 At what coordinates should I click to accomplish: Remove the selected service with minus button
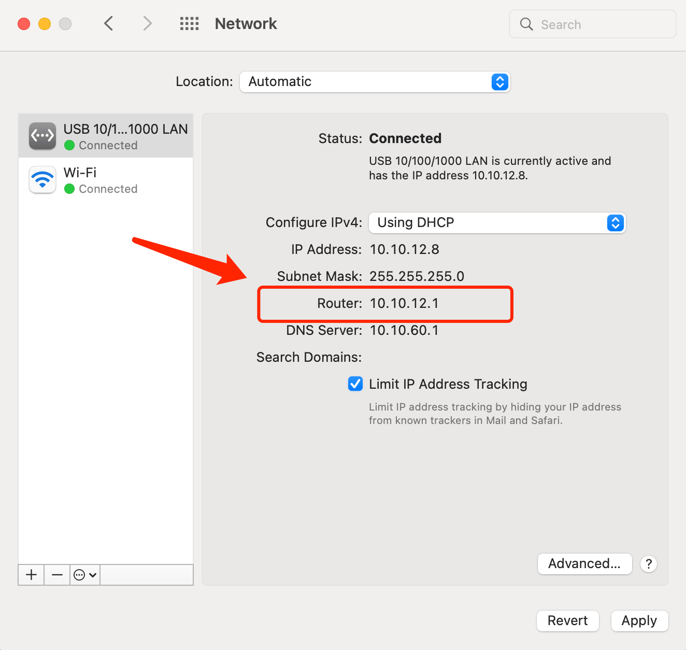[57, 575]
